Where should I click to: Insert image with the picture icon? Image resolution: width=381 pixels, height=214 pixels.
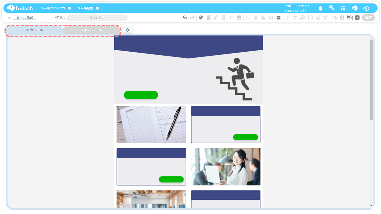pyautogui.click(x=239, y=18)
